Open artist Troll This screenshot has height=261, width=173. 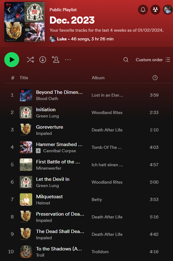pyautogui.click(x=40, y=255)
